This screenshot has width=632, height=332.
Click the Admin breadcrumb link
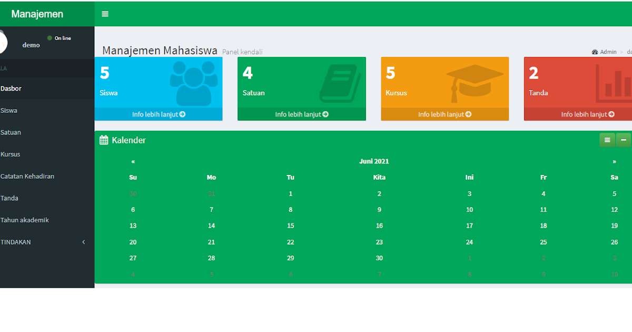(x=607, y=52)
